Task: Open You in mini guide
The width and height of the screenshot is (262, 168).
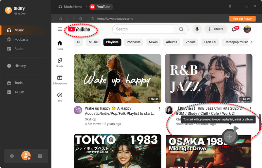Action: click(60, 97)
